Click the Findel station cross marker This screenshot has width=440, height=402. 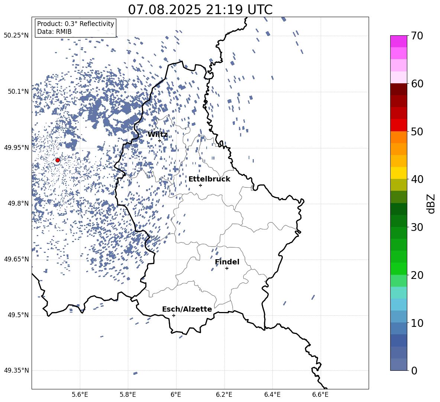(227, 268)
